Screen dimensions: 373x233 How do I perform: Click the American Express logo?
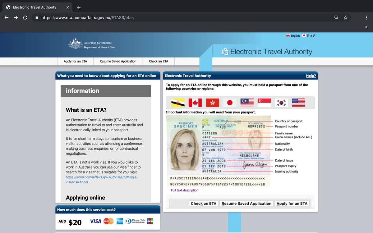click(x=120, y=221)
